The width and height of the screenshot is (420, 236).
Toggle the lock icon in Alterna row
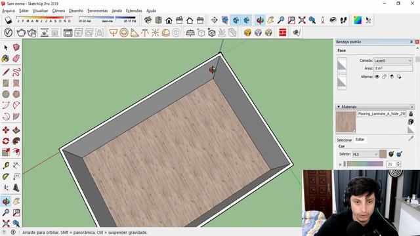coord(385,77)
